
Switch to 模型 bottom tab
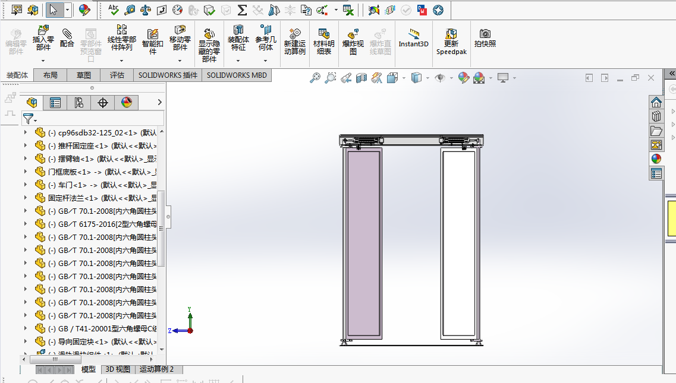tap(89, 369)
